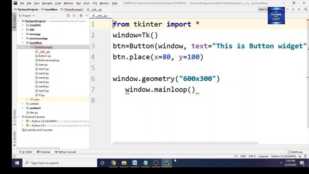Open the Navigate menu
This screenshot has width=309, height=174.
(47, 3)
